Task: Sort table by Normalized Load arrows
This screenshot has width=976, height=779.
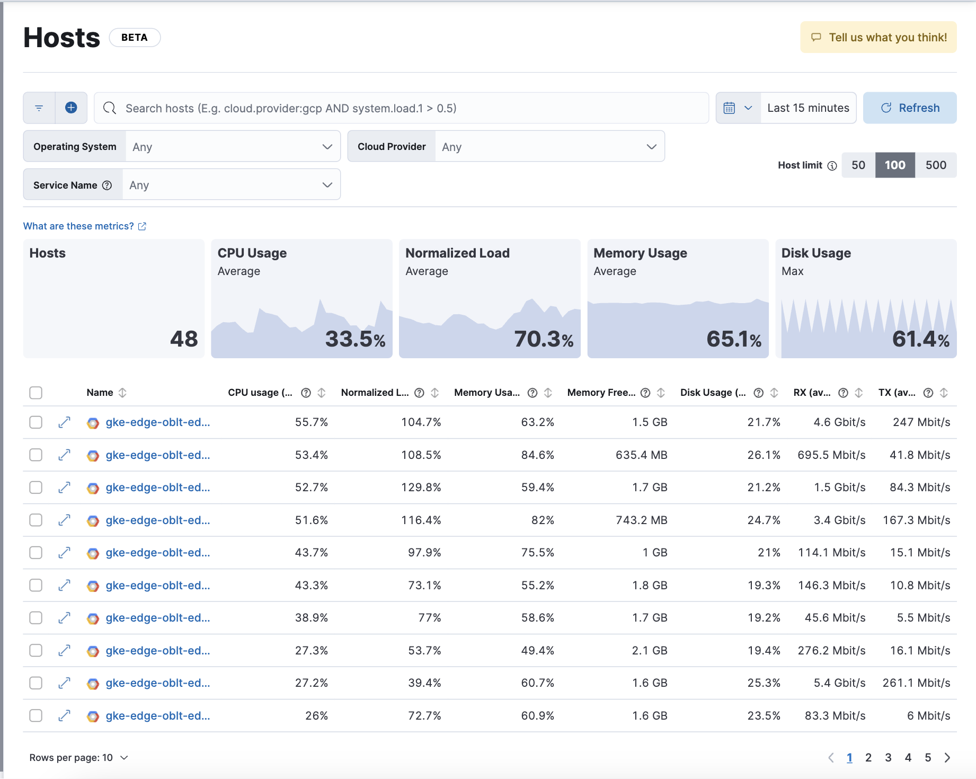Action: [x=435, y=393]
